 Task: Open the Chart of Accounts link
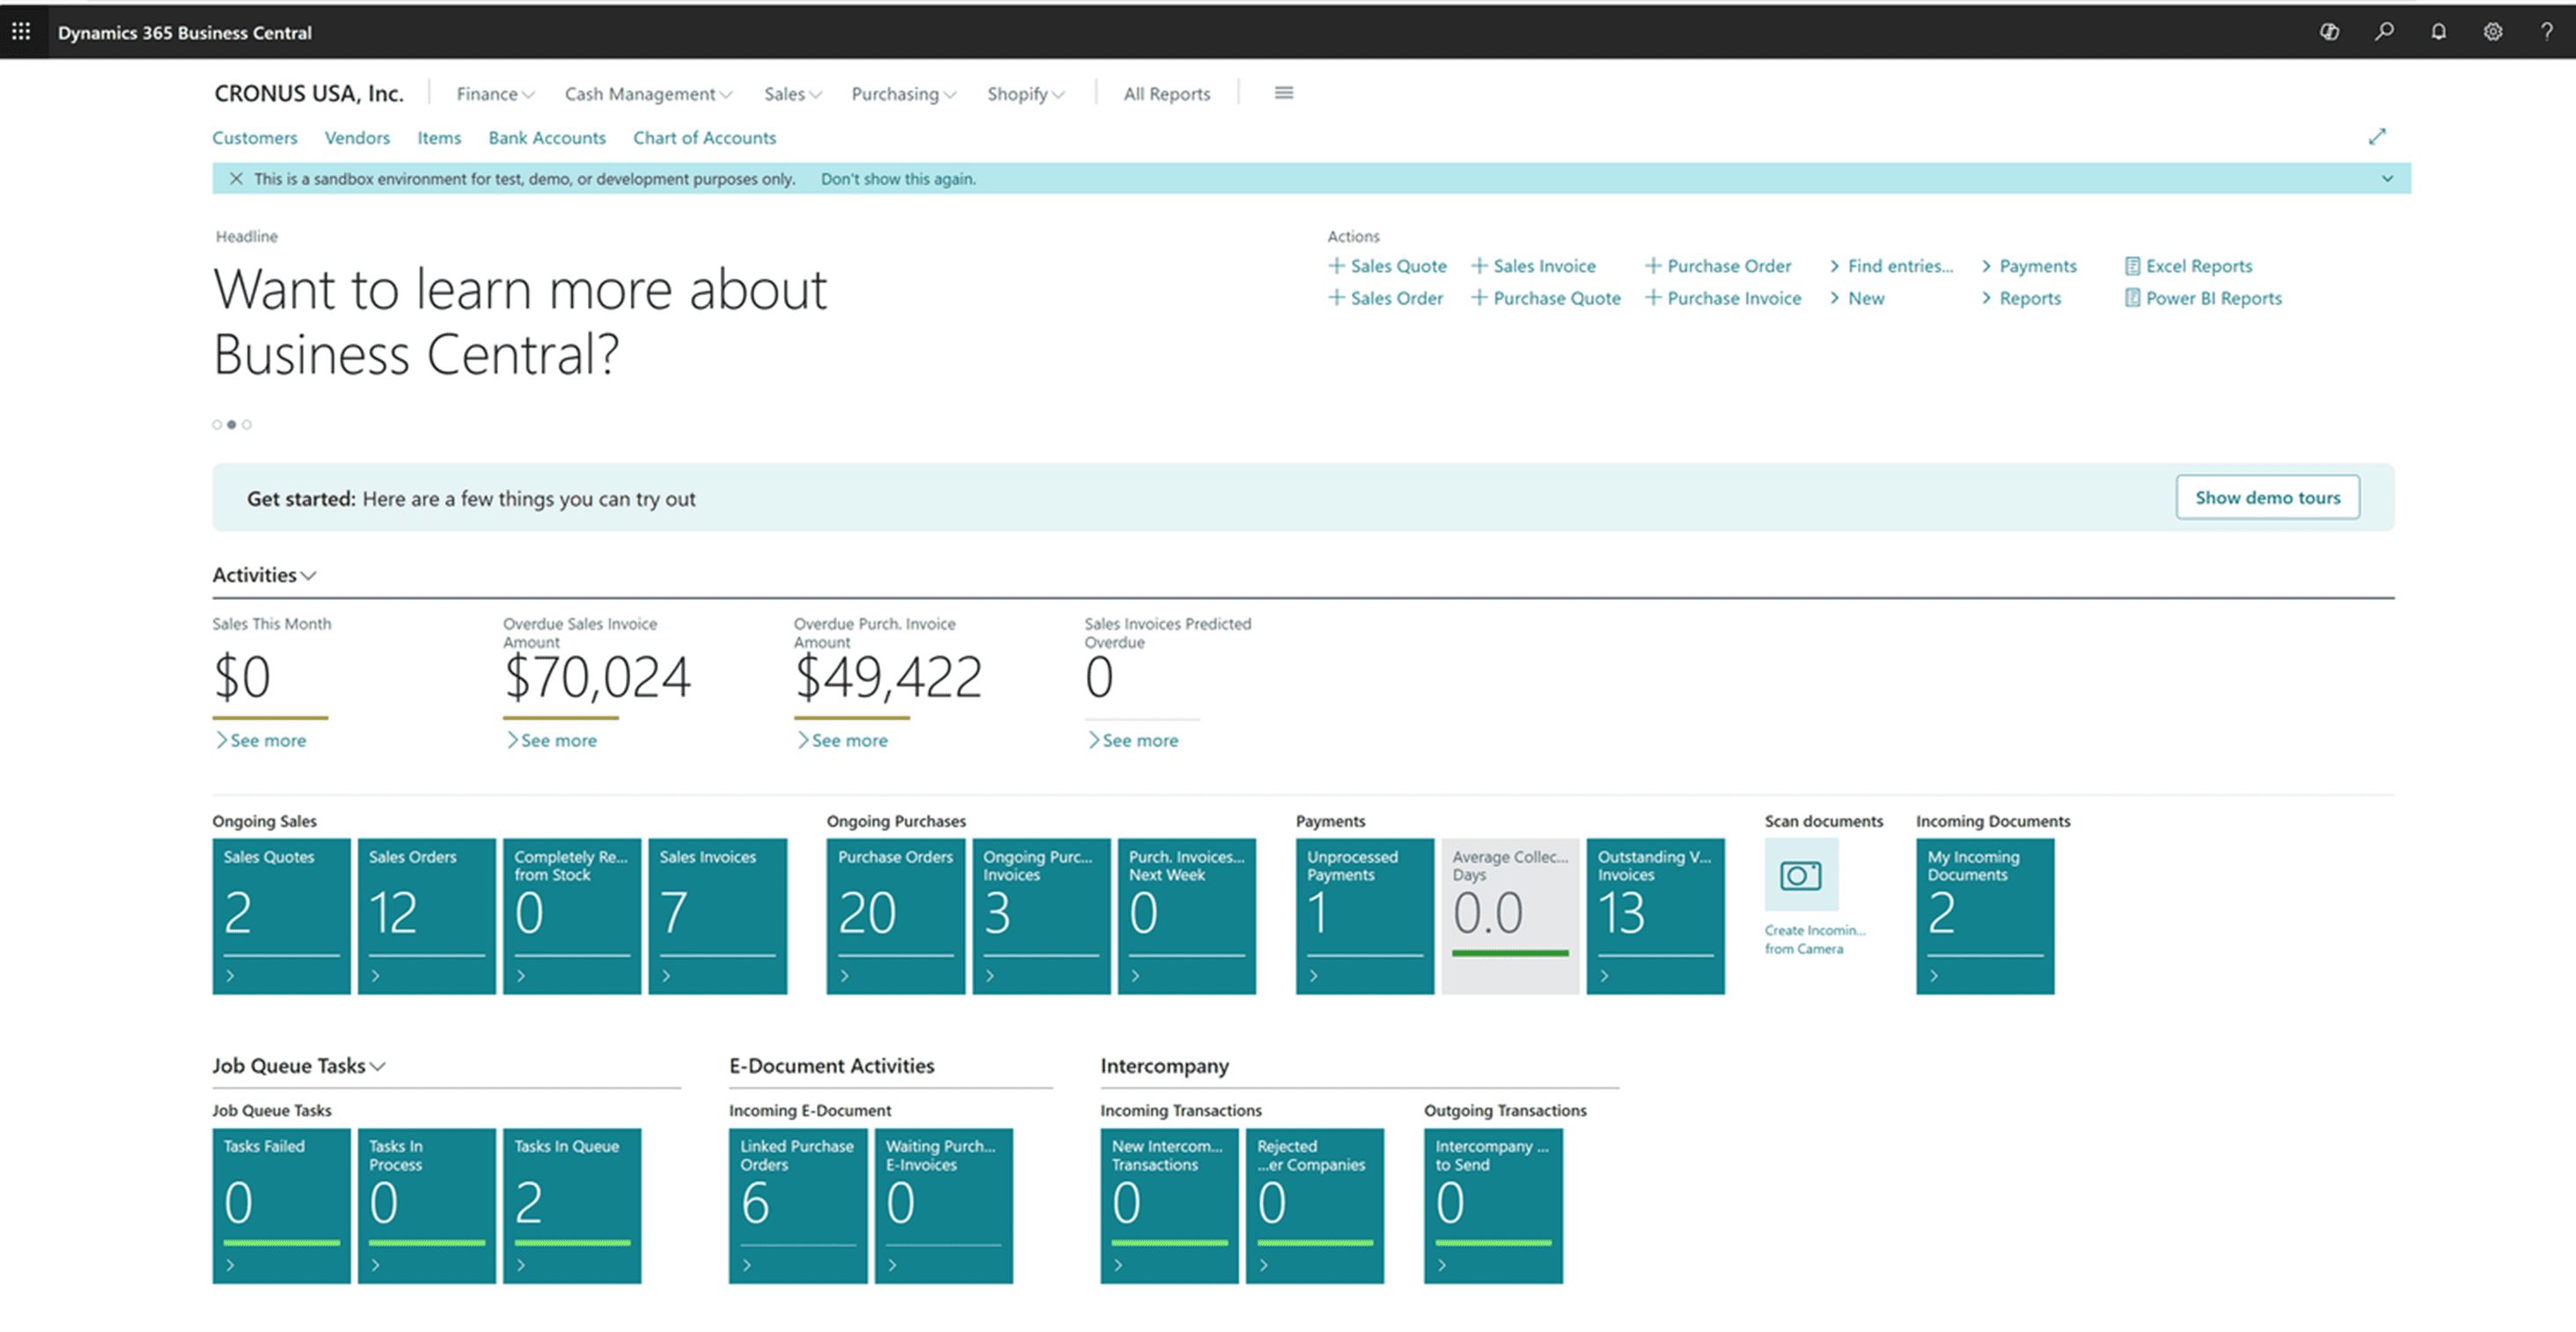pos(703,138)
